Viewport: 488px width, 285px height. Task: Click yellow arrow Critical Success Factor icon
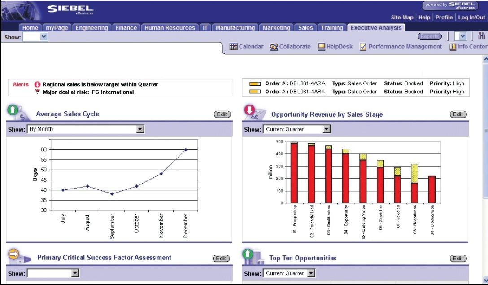pyautogui.click(x=14, y=254)
